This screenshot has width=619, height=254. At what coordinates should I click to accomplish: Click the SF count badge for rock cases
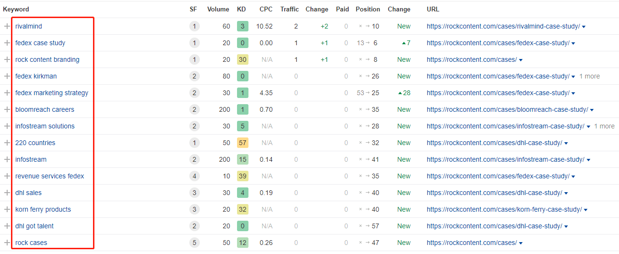click(x=194, y=243)
